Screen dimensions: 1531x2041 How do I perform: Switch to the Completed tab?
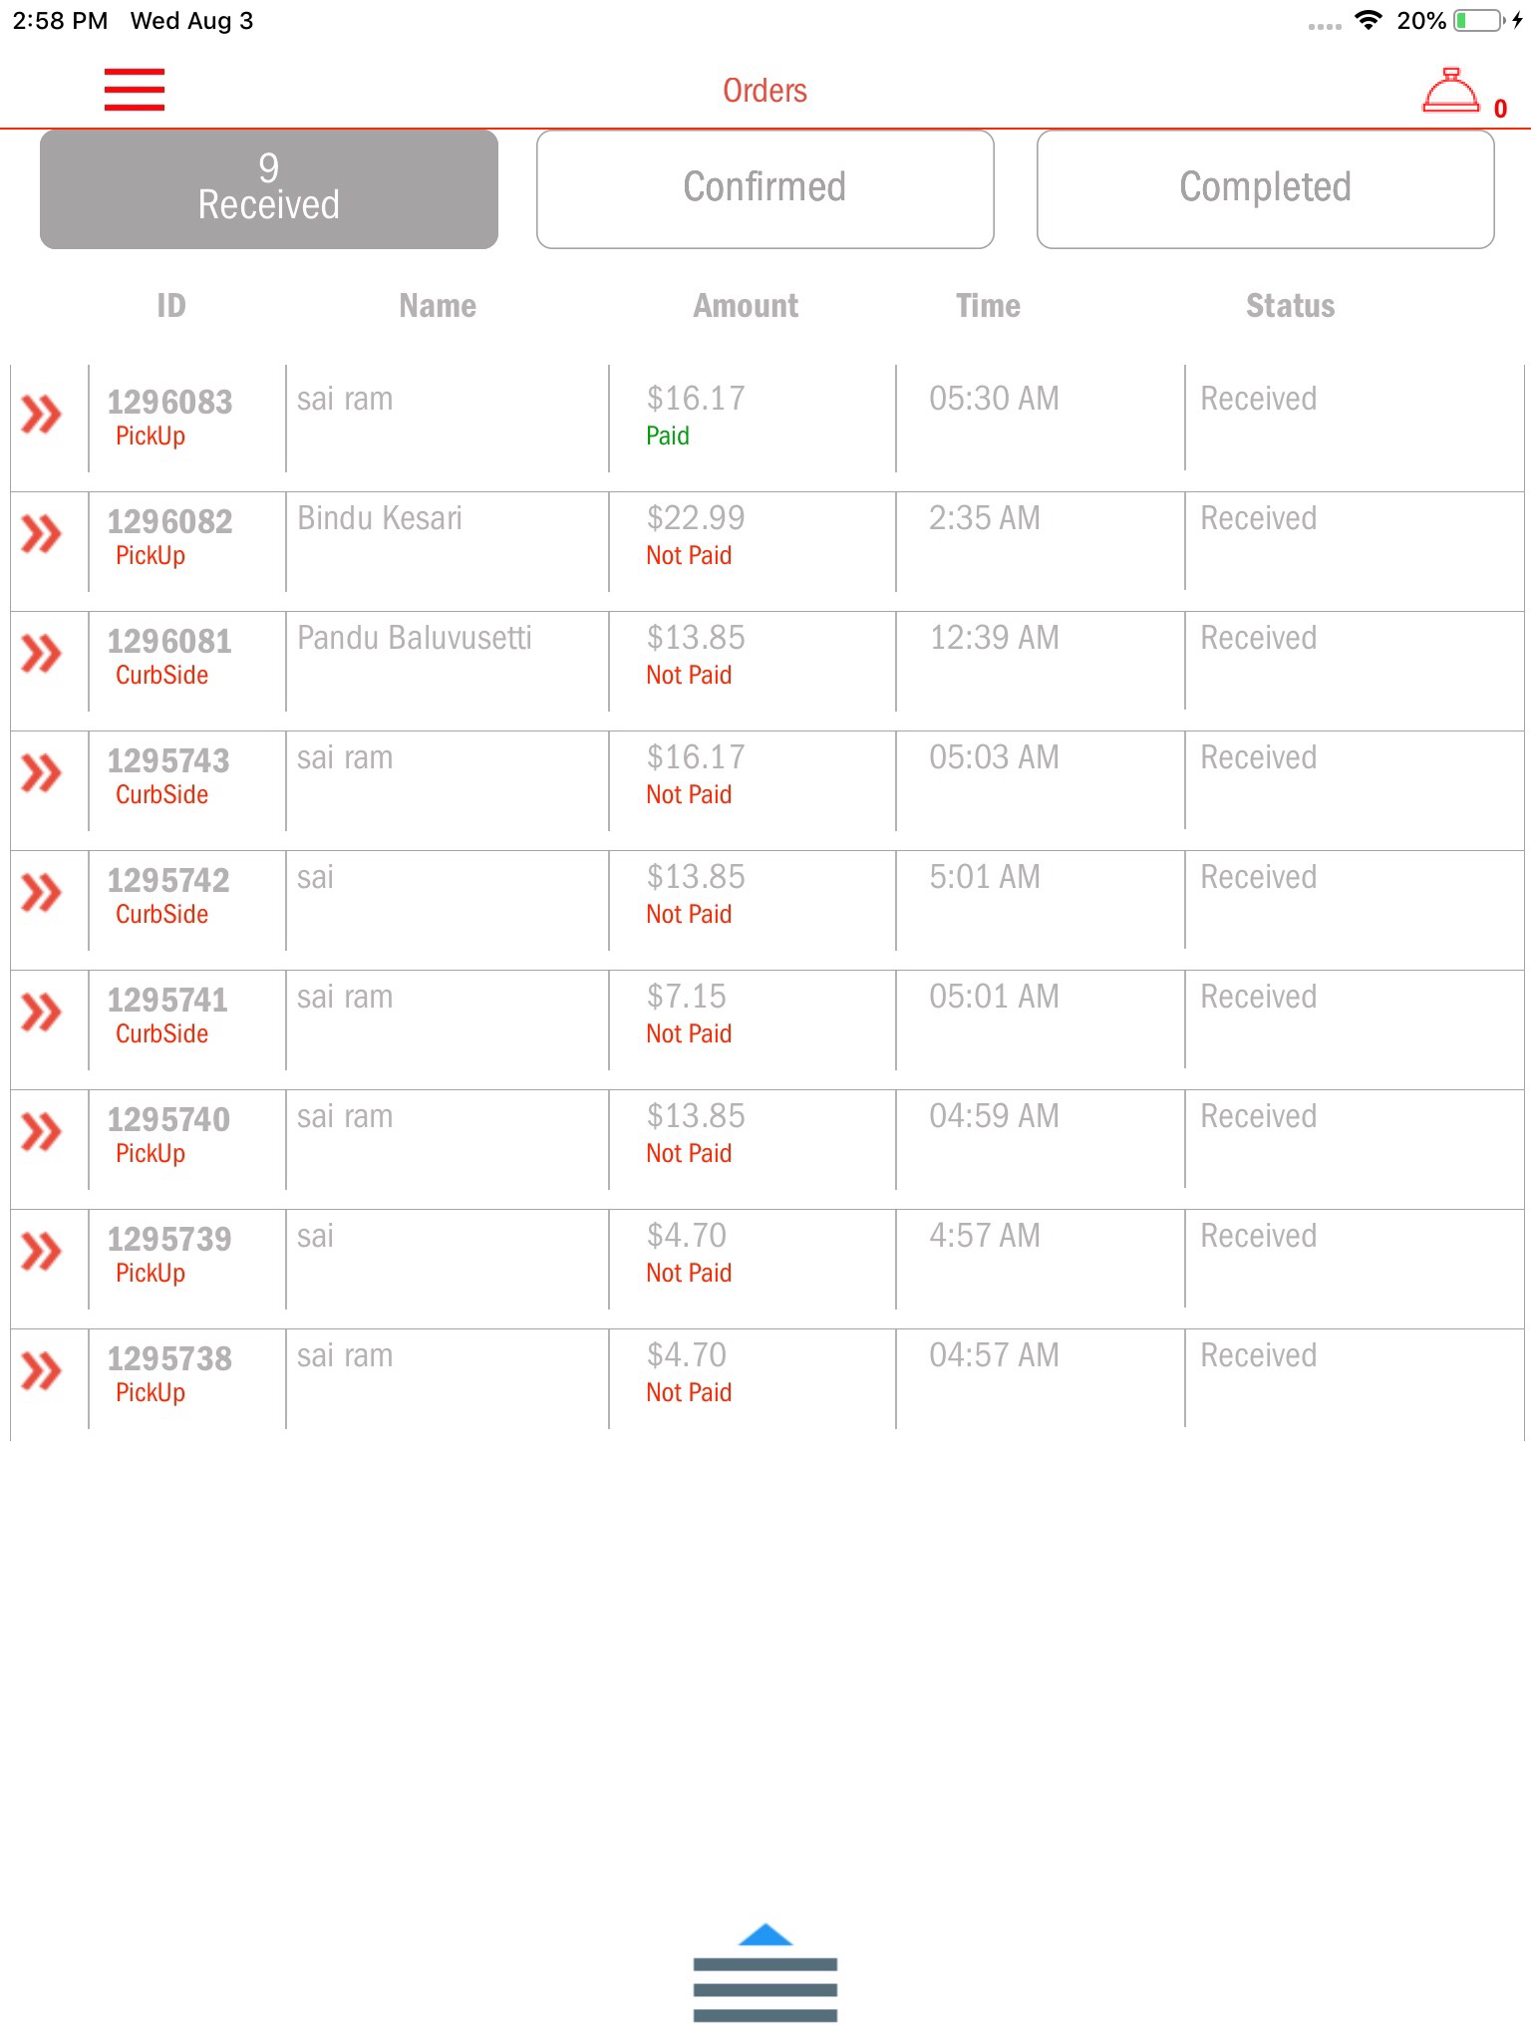[1265, 188]
